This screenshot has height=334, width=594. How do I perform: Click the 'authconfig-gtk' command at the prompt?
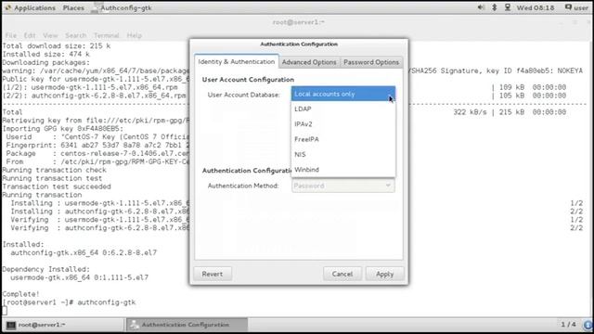click(107, 302)
